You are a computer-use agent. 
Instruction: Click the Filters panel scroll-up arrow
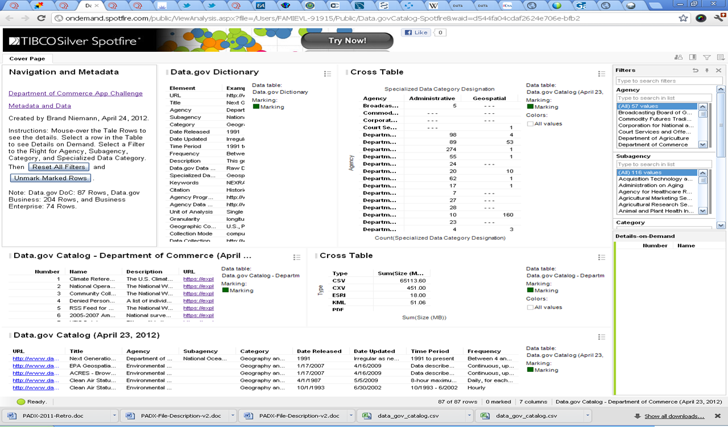[x=721, y=89]
